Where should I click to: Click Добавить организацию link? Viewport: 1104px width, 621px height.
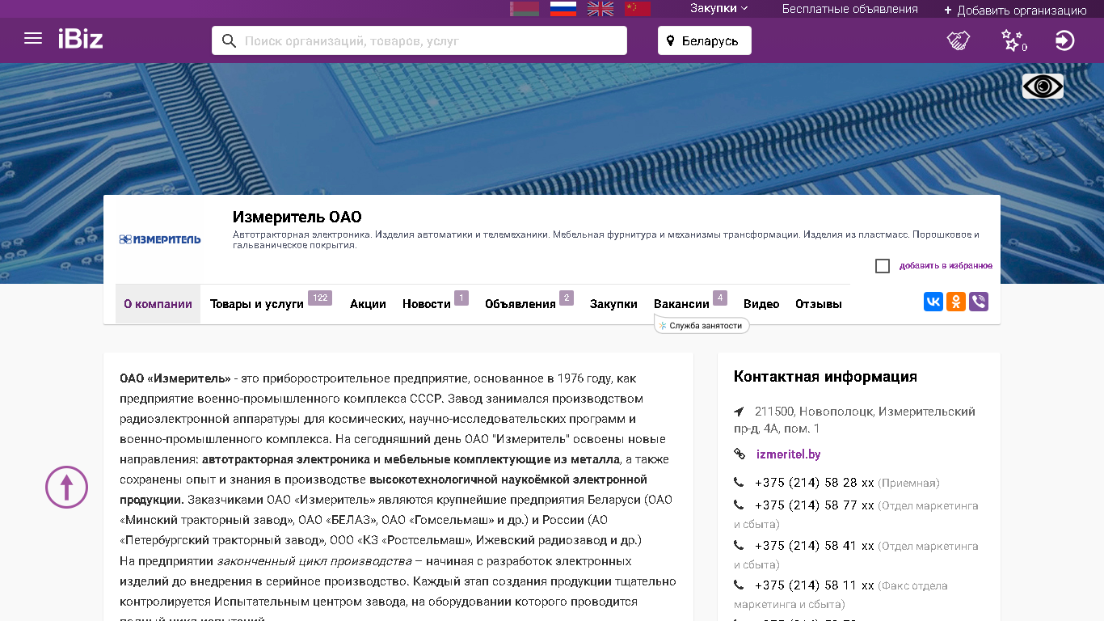tap(1015, 11)
